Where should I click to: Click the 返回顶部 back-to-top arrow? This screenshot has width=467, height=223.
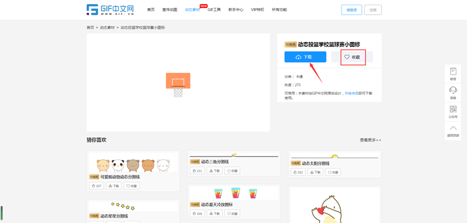[x=453, y=131]
